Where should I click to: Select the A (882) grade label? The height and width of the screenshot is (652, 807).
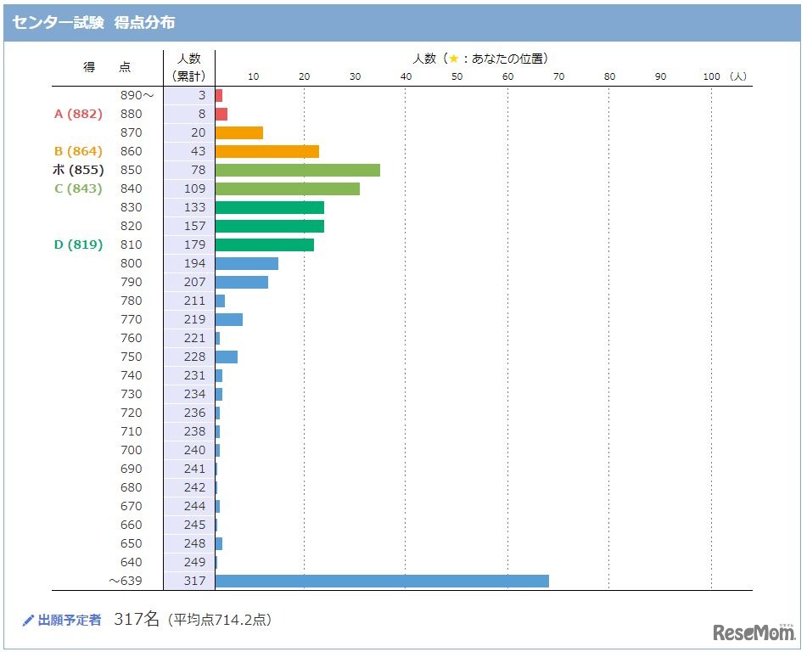77,114
